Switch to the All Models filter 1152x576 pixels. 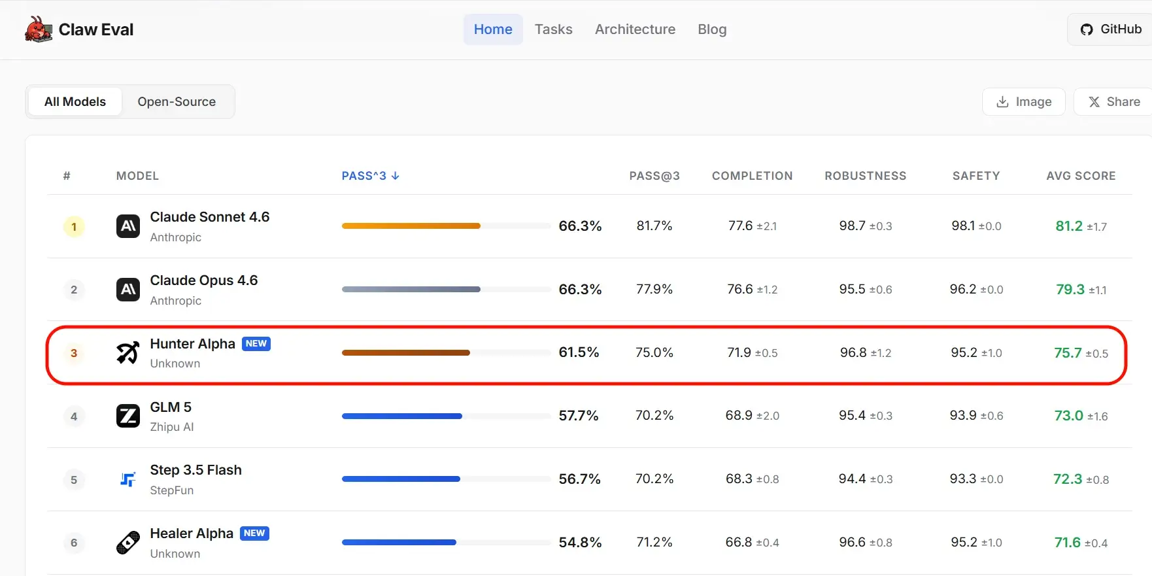(x=75, y=102)
